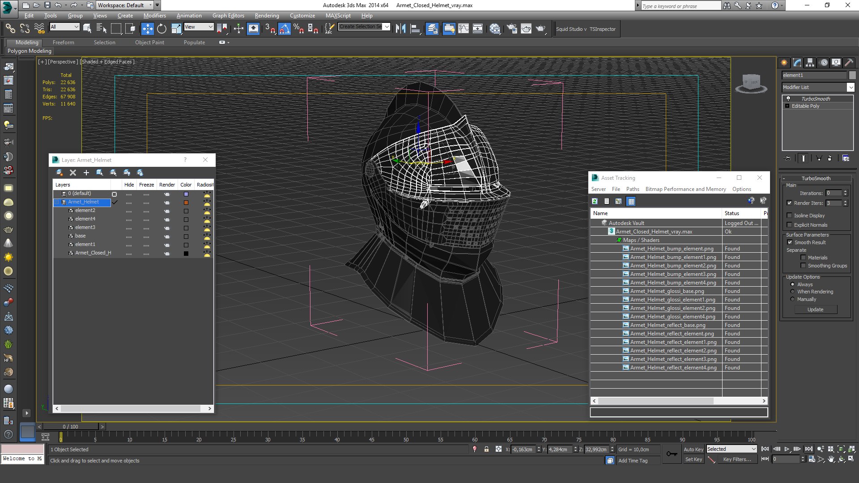Toggle the selection lock padlock icon
Screen dimensions: 859x483
point(486,449)
